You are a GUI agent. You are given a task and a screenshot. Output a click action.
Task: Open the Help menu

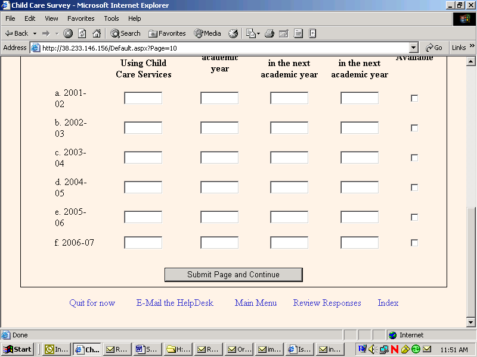(x=135, y=18)
